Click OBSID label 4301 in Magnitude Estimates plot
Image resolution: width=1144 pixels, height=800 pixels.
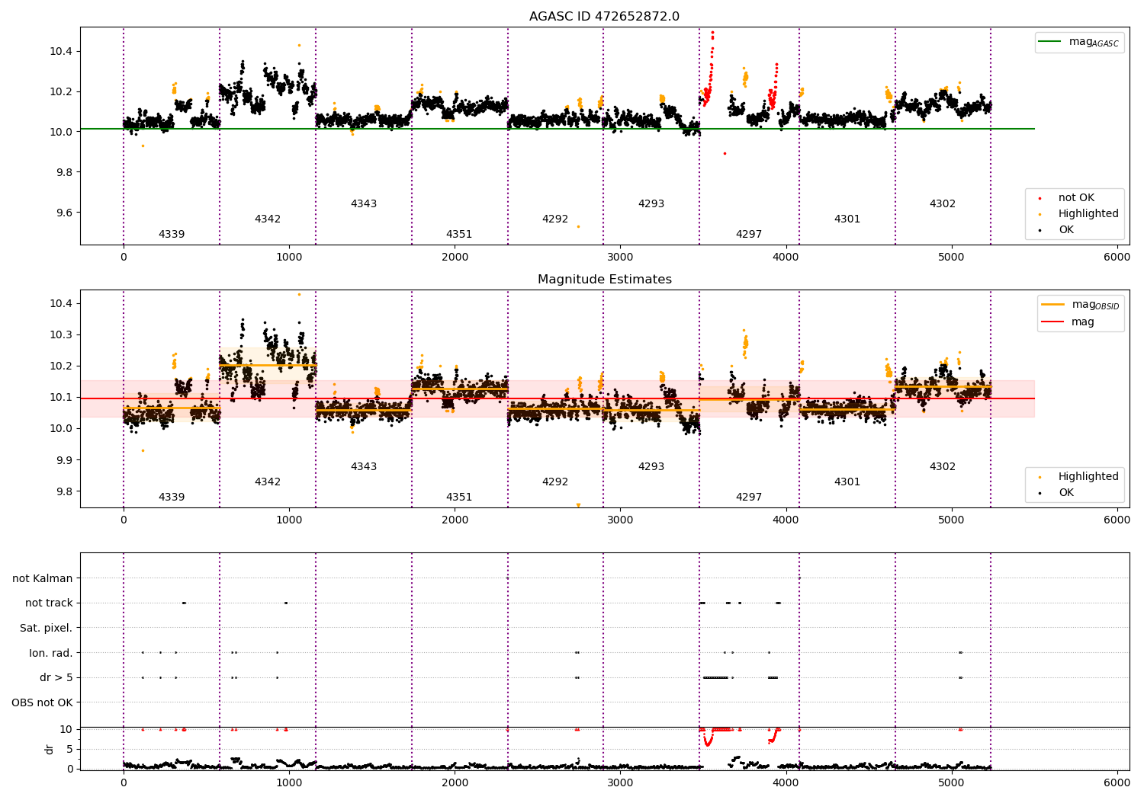tap(847, 482)
